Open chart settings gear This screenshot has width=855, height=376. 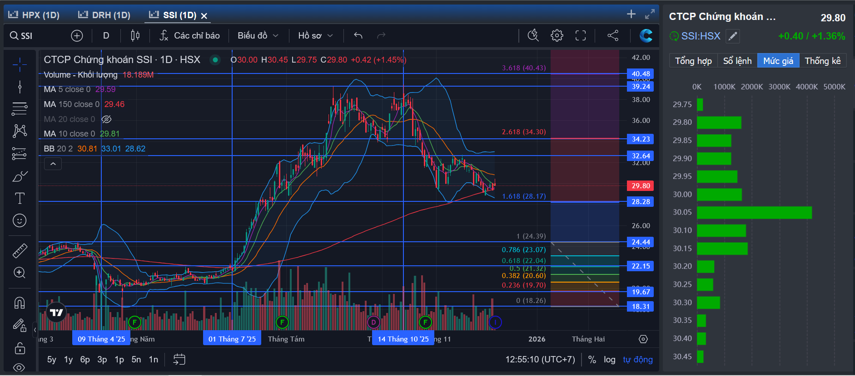click(x=557, y=35)
